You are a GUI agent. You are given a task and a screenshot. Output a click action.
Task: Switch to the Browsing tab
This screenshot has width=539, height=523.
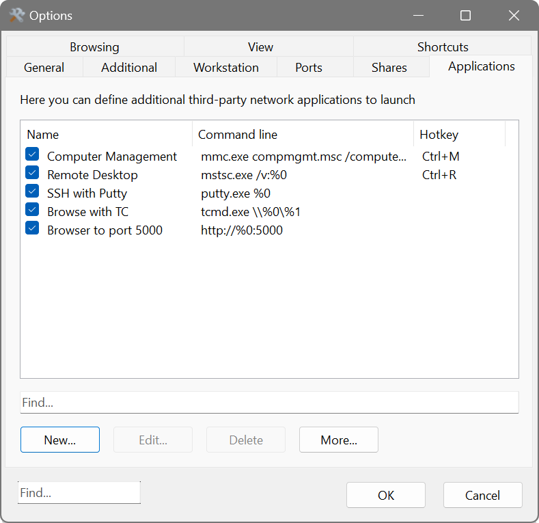tap(94, 47)
